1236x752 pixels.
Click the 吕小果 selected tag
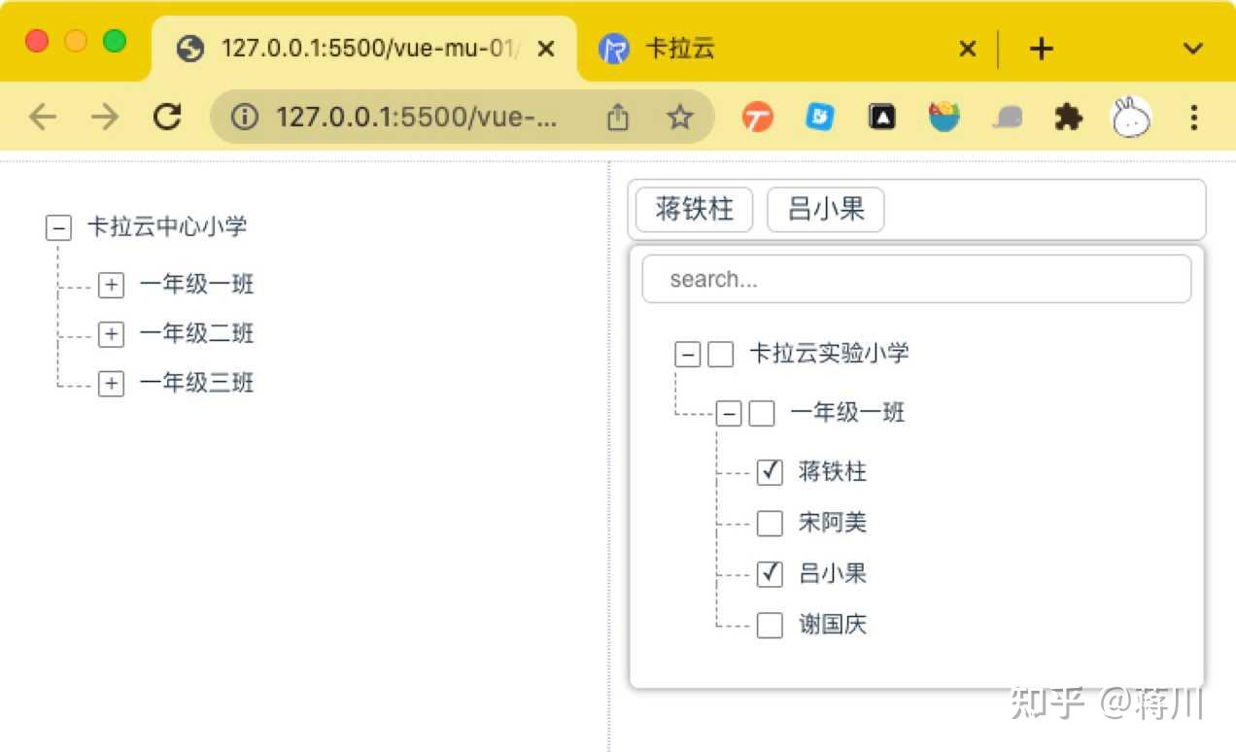pyautogui.click(x=825, y=209)
